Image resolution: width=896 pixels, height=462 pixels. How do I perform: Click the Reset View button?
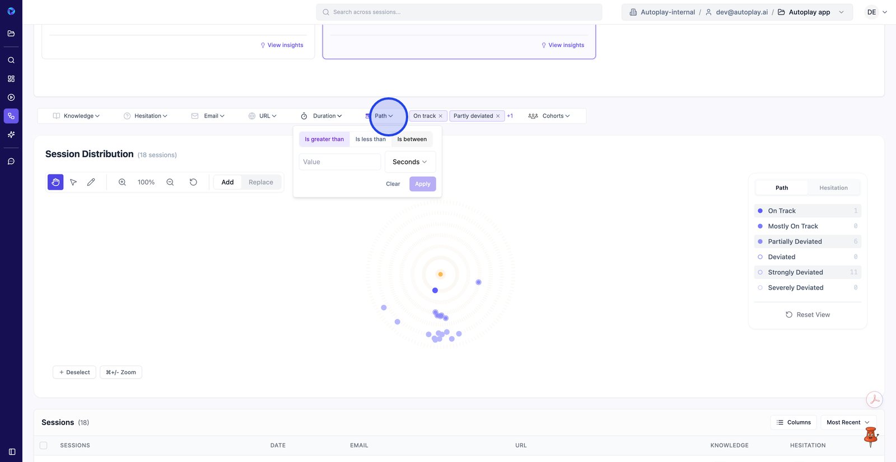click(x=808, y=315)
